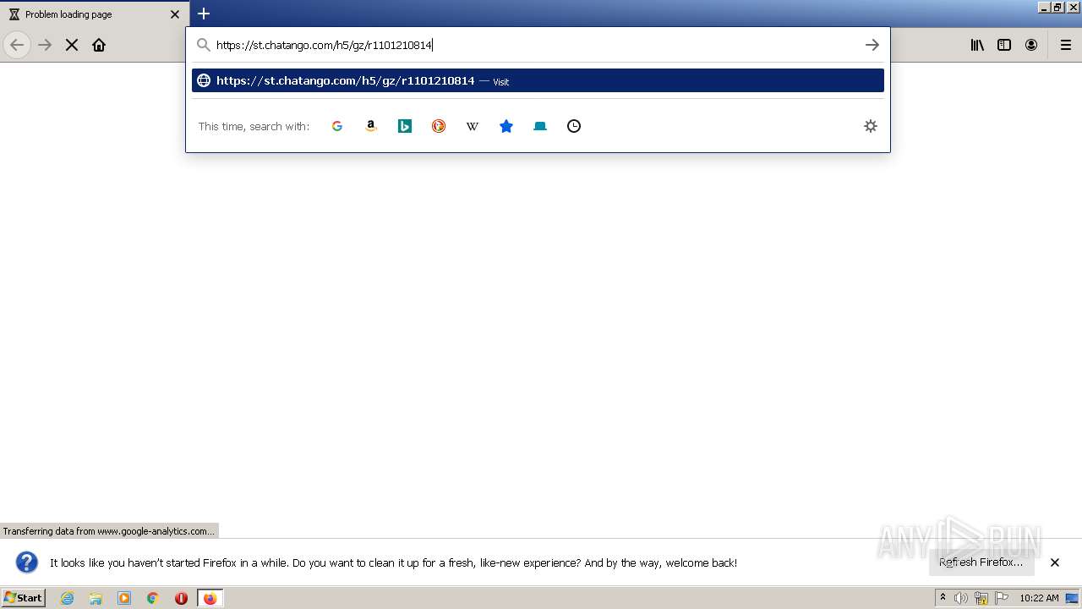Open Firefox account menu

[1031, 45]
